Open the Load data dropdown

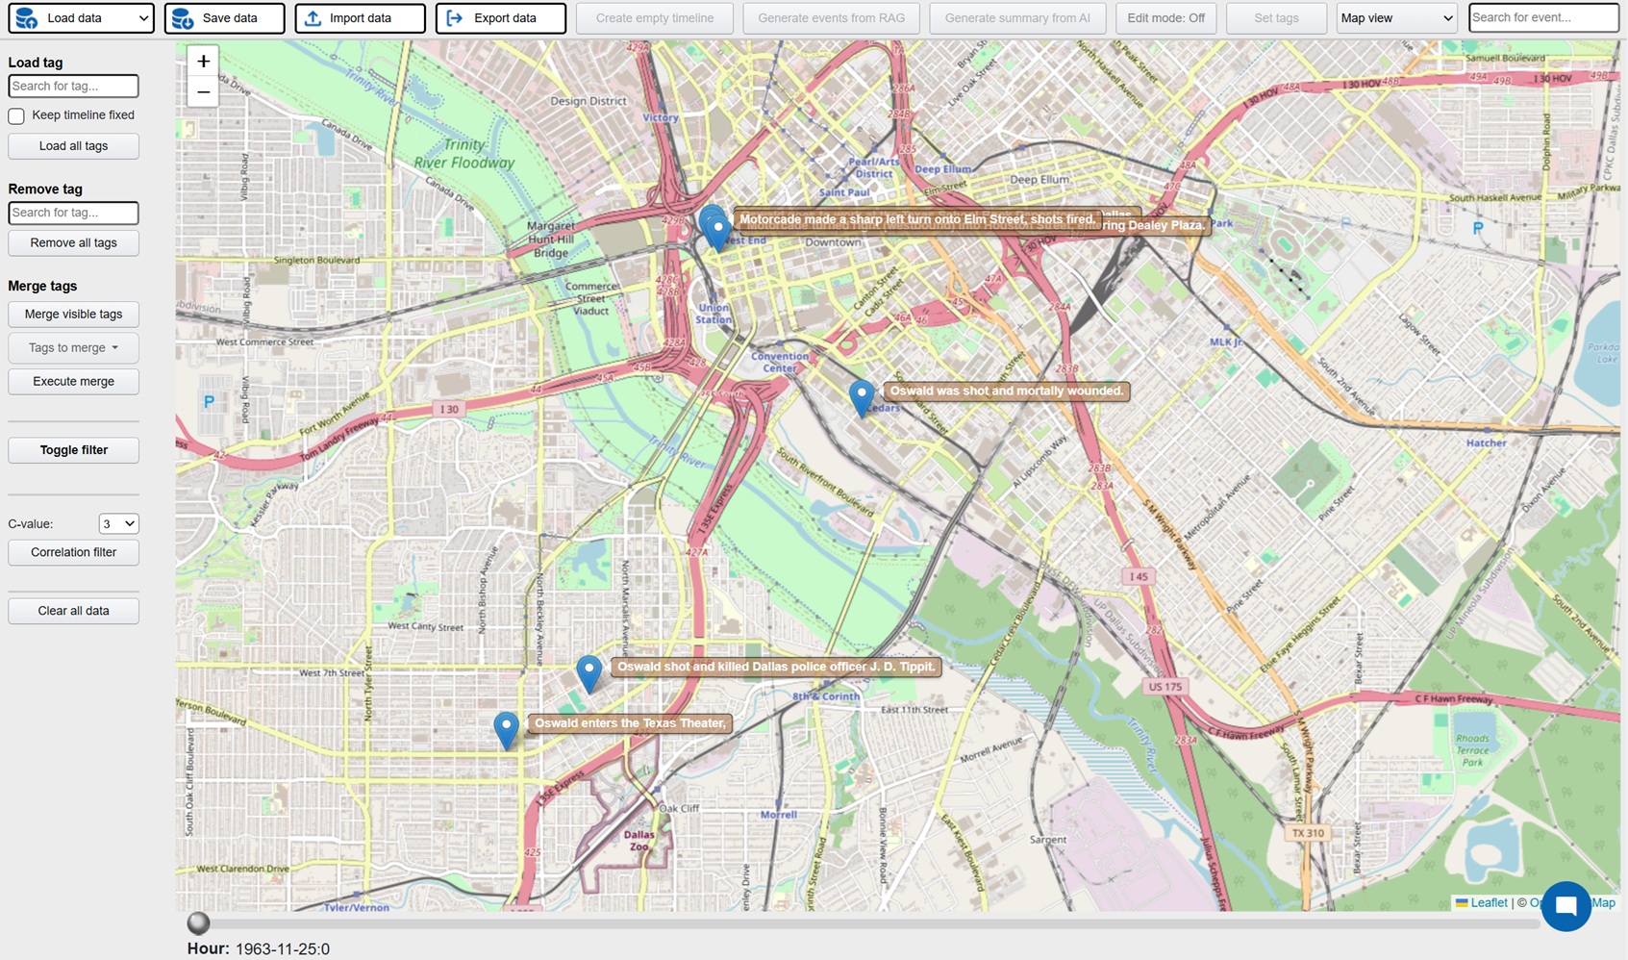click(81, 18)
